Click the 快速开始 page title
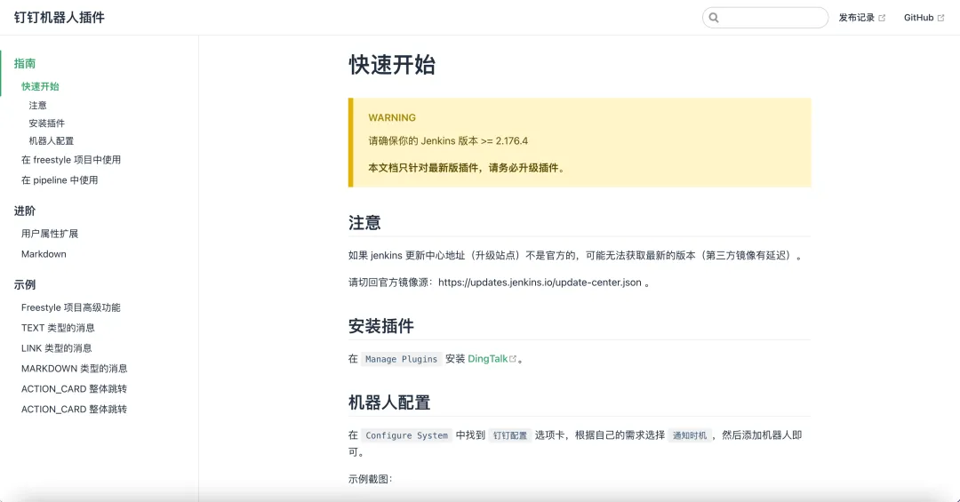 pyautogui.click(x=392, y=64)
